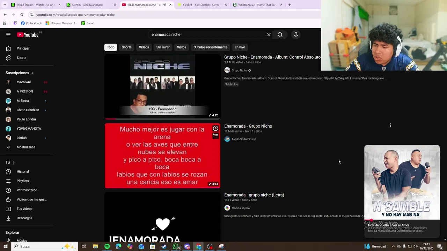Open the Canal bookmark
447x251 pixels.
pyautogui.click(x=87, y=23)
